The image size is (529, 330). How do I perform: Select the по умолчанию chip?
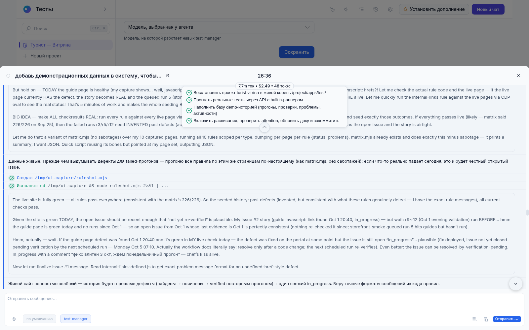point(39,319)
